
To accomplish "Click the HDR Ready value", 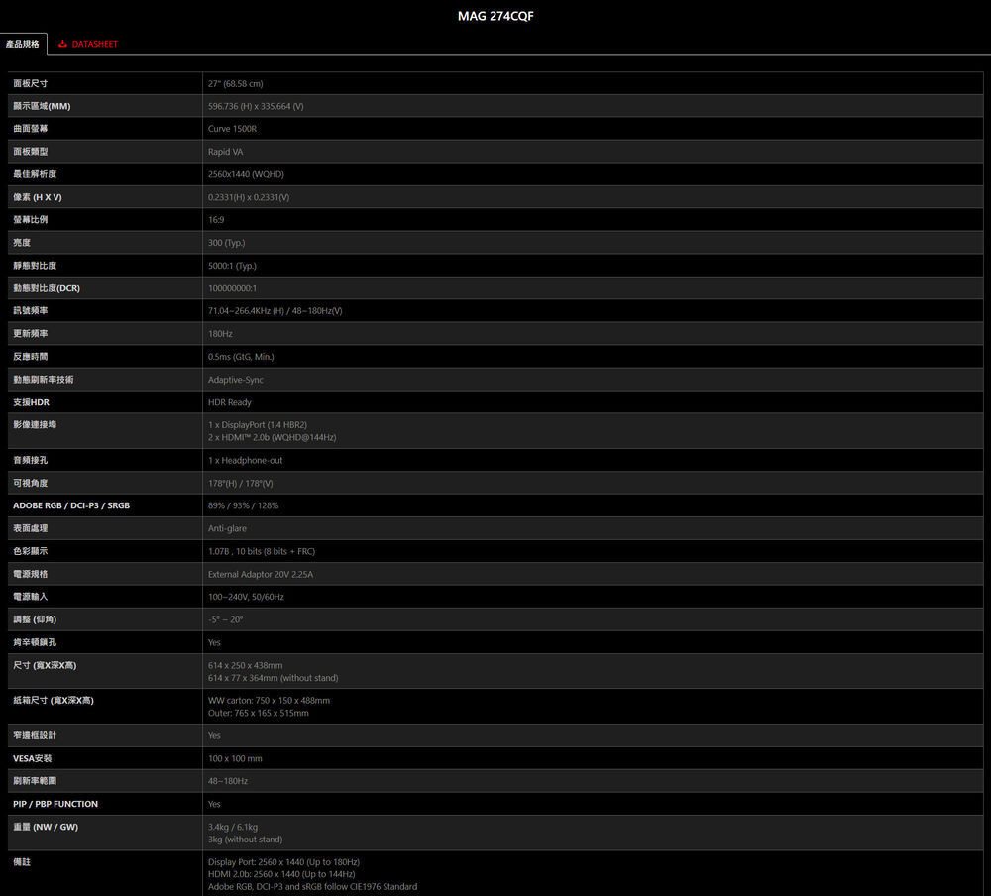I will [x=230, y=402].
